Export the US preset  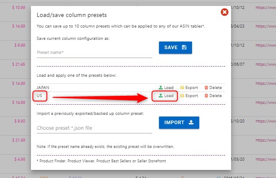(189, 96)
